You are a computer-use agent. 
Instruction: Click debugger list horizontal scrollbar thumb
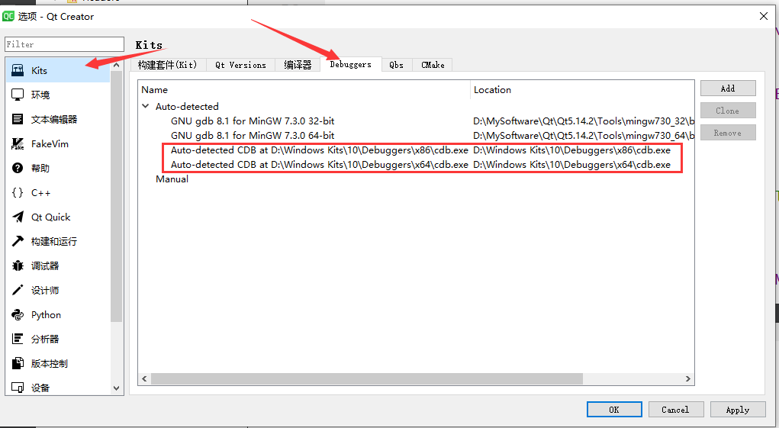(x=367, y=379)
